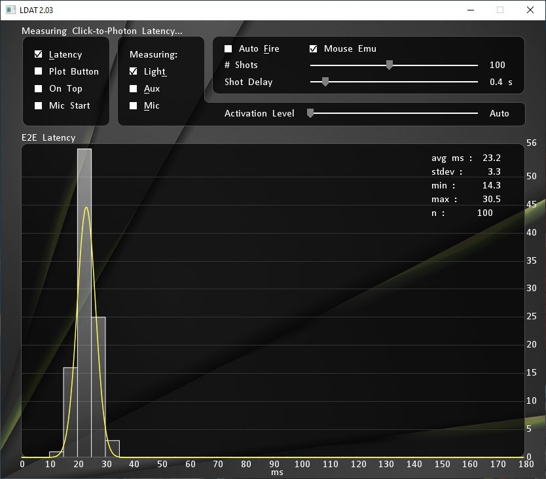Enable Aux measuring
Screen dimensions: 546x479
pos(134,88)
